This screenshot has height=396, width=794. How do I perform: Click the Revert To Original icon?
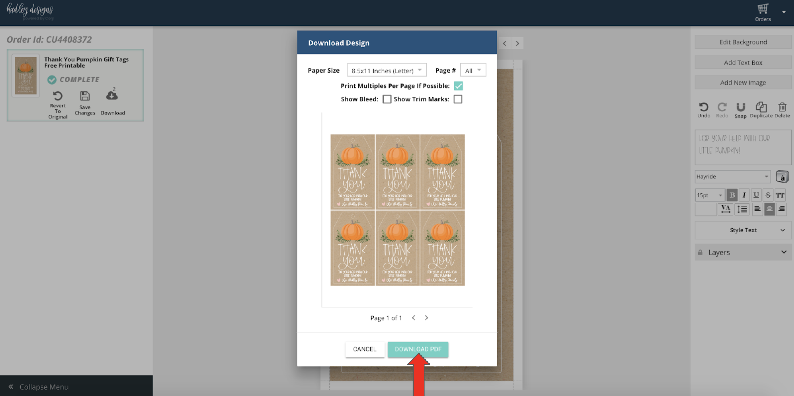click(58, 96)
